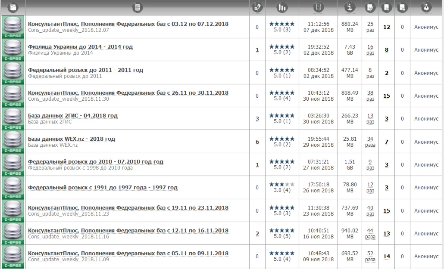Open the 6 comments on WEX.nz row
Screen dimensions: 444x269
point(257,142)
